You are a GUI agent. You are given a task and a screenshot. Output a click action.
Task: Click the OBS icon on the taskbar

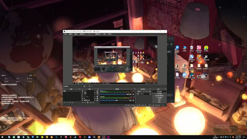pos(104,137)
